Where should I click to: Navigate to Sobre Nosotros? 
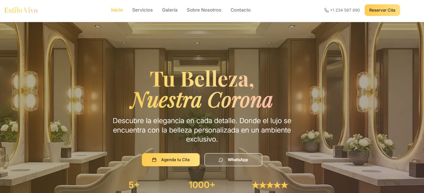pos(204,10)
